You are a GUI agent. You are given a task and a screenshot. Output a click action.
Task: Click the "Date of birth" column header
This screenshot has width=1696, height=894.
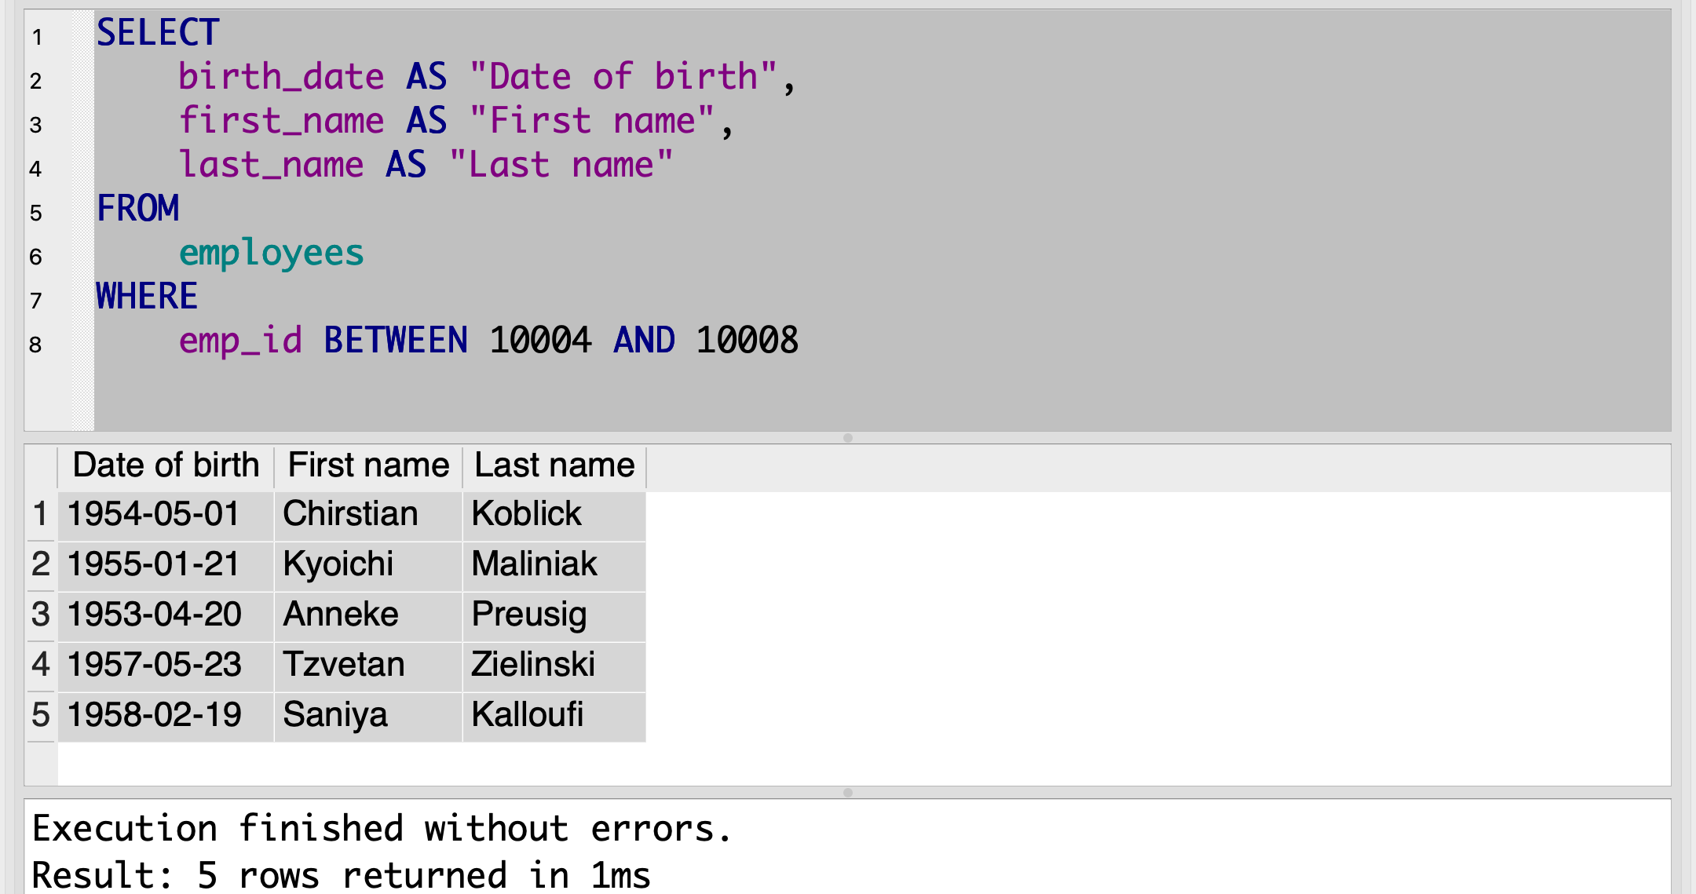[166, 465]
